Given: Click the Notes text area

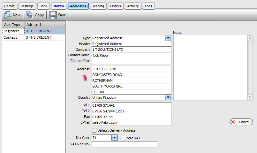Looking at the screenshot, I should [x=210, y=68].
